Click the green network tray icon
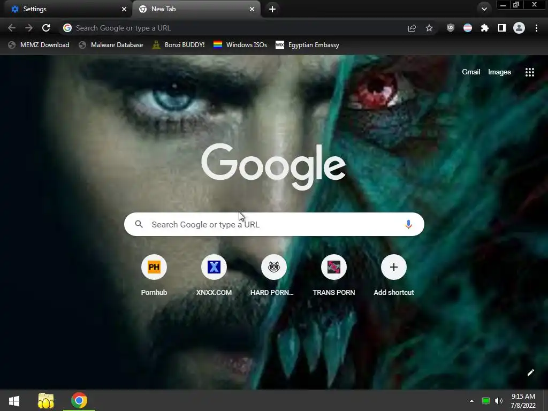Image resolution: width=548 pixels, height=411 pixels. 486,401
